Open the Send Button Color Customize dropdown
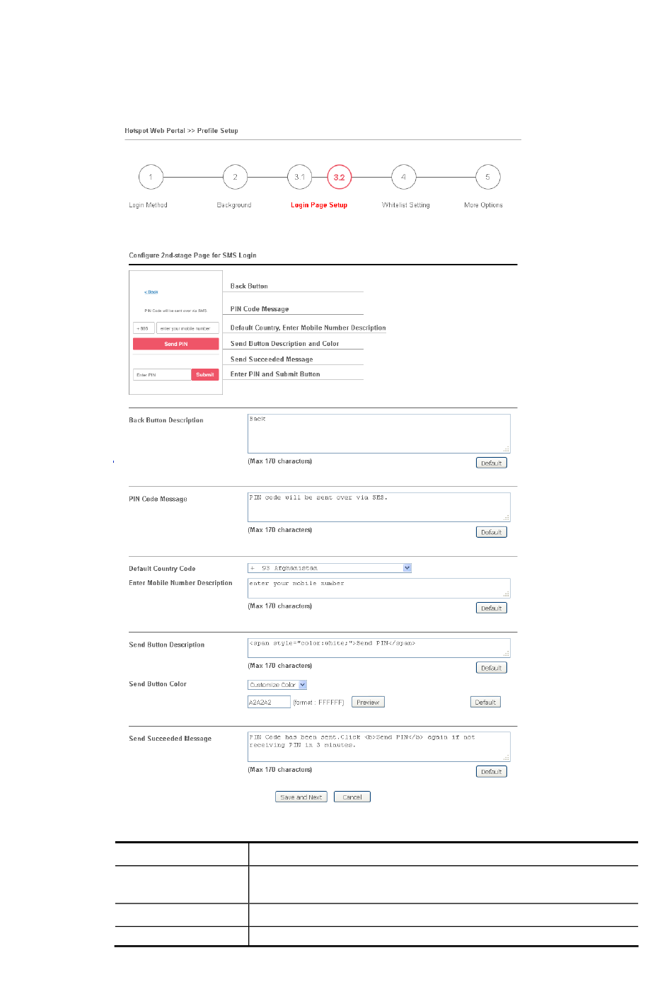 [x=277, y=685]
